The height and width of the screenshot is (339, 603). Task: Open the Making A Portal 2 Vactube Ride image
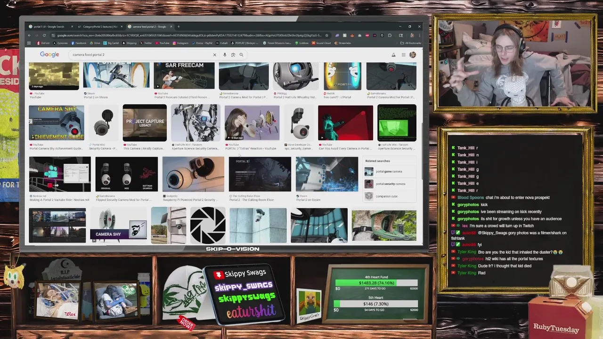(x=60, y=174)
